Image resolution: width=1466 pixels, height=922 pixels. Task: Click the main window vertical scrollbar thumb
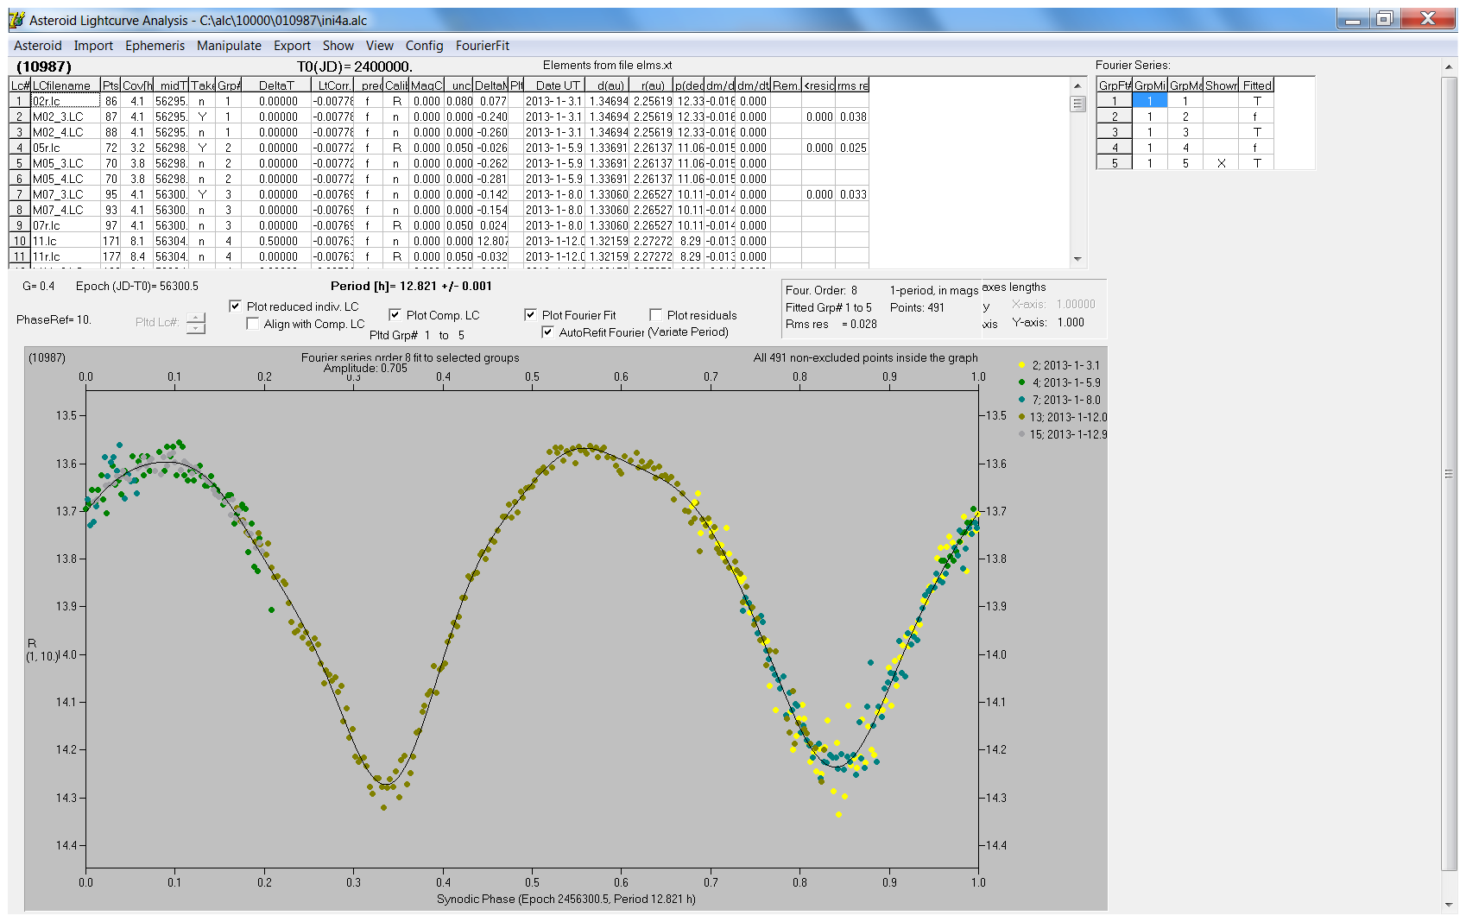[1449, 473]
